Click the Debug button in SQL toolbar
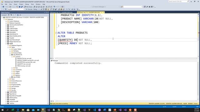 tap(35, 9)
